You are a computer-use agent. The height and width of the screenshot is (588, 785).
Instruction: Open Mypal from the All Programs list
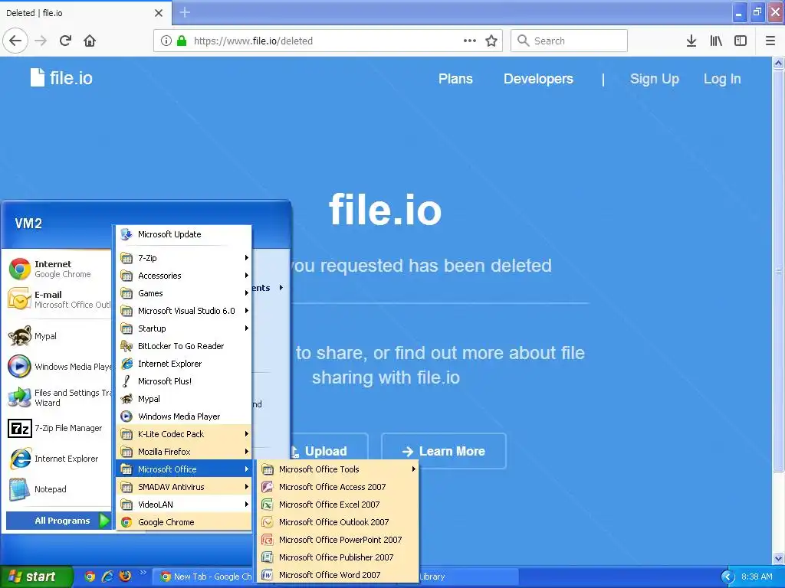coord(184,399)
